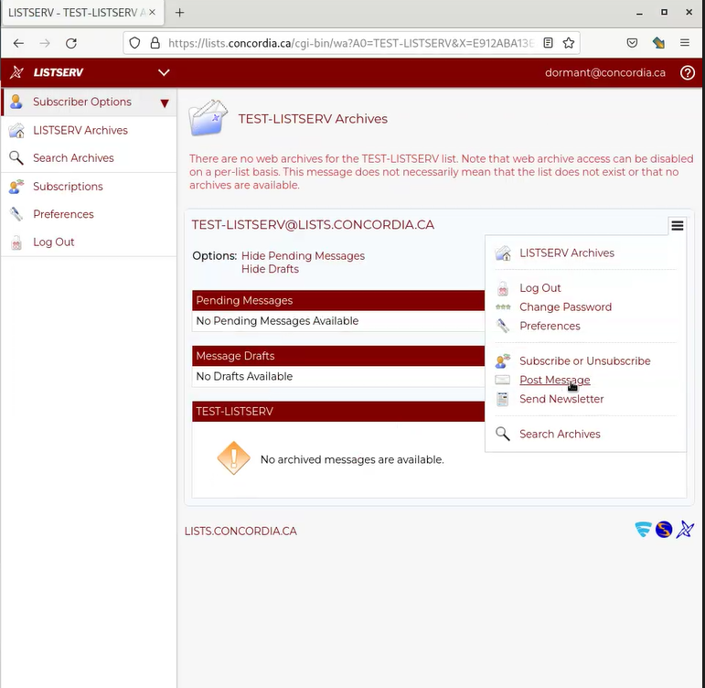Click Subscribe or Unsubscribe users icon
Viewport: 705px width, 688px height.
tap(503, 360)
